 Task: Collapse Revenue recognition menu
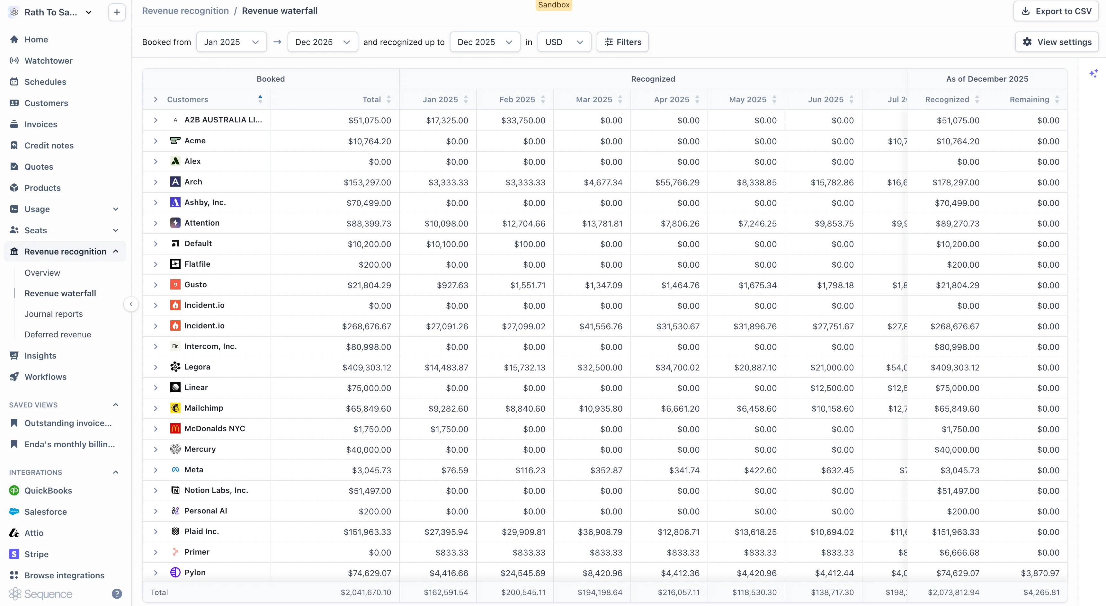pyautogui.click(x=115, y=251)
